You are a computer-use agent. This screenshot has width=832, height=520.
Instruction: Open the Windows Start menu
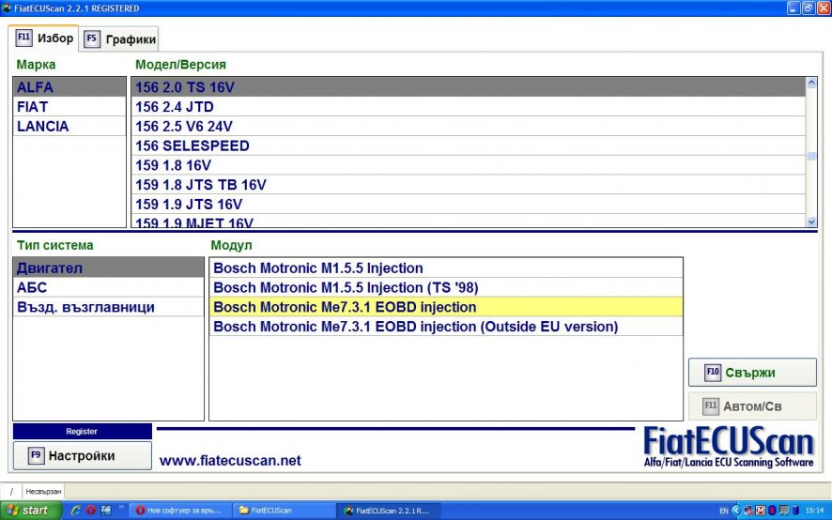pos(32,510)
